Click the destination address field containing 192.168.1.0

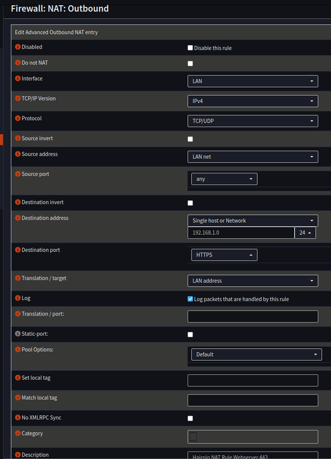[241, 233]
